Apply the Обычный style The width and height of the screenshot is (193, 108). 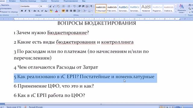(x=101, y=8)
